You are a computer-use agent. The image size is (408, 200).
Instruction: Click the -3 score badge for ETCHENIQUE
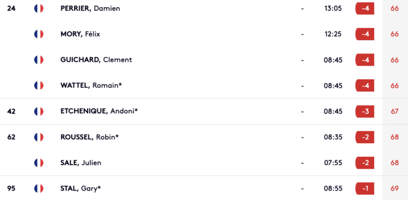click(x=365, y=112)
